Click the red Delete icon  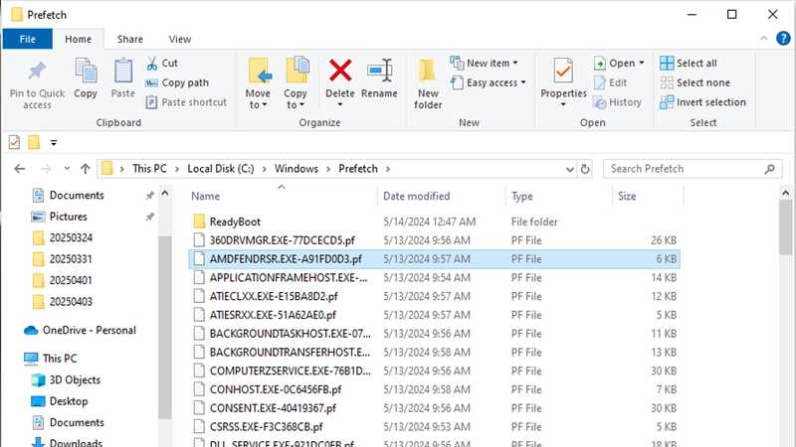click(340, 71)
